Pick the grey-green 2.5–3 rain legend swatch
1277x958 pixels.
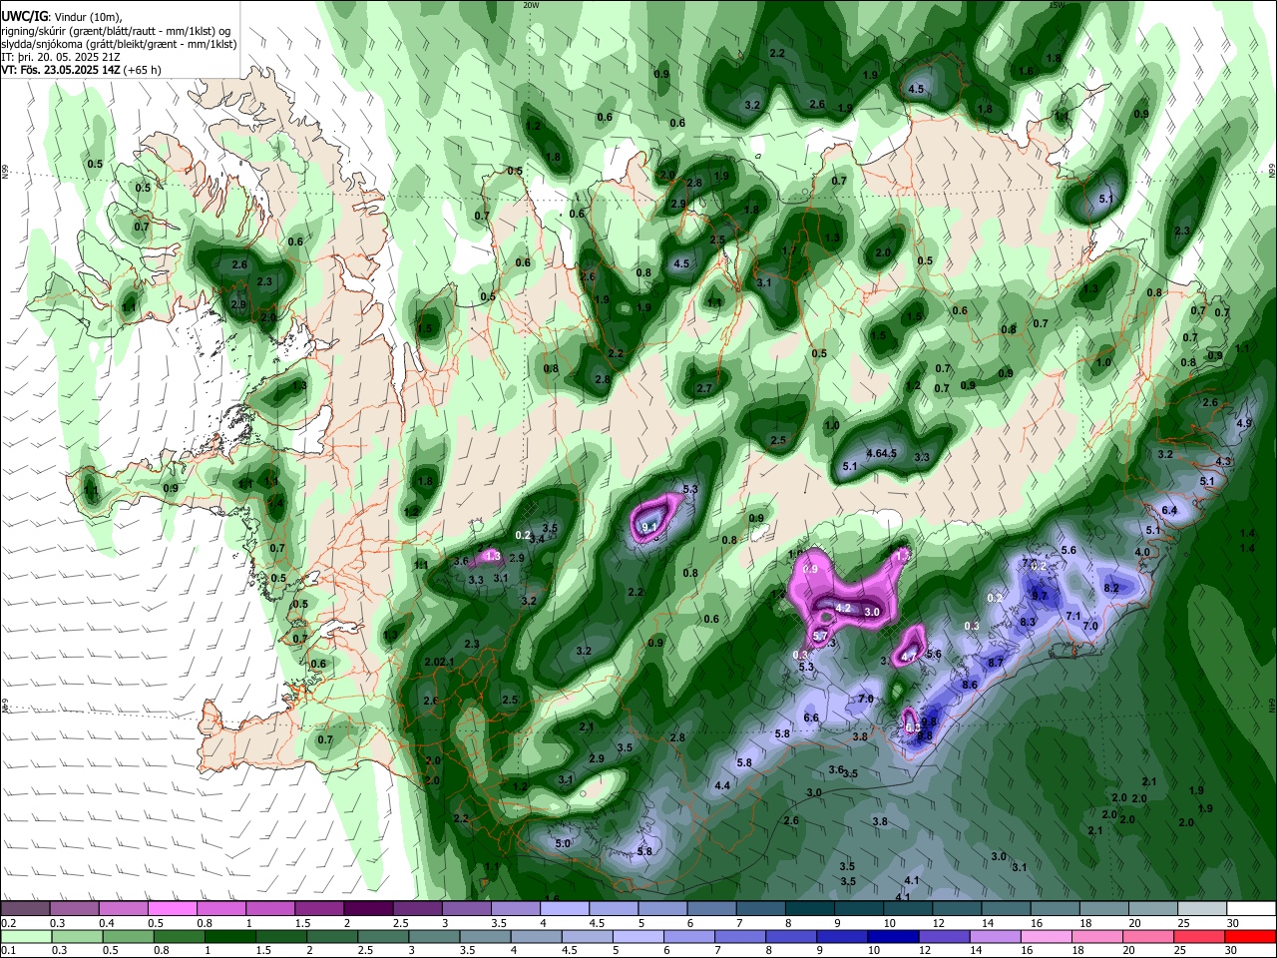click(x=382, y=936)
